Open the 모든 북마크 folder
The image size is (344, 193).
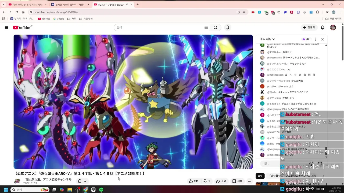[333, 19]
